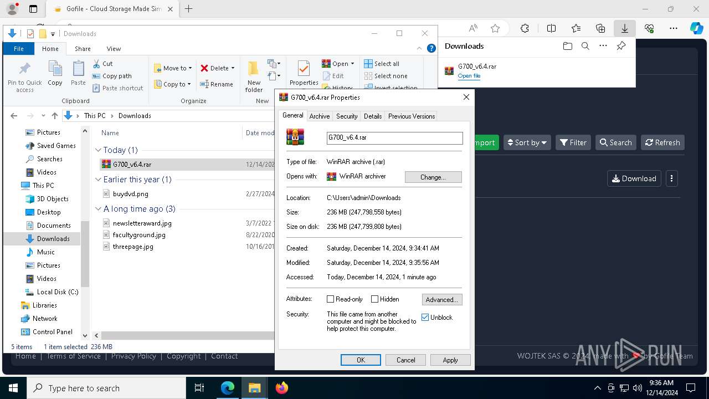Switch to the Details properties tab
Image resolution: width=709 pixels, height=399 pixels.
[373, 116]
